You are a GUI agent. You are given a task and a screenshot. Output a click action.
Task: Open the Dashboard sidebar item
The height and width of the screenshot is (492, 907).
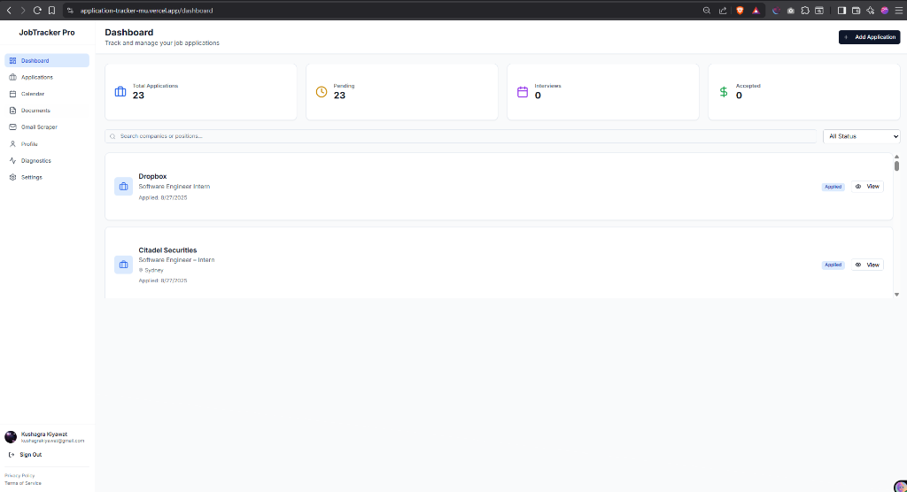pos(47,61)
